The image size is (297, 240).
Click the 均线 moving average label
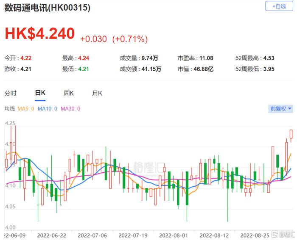[9, 109]
